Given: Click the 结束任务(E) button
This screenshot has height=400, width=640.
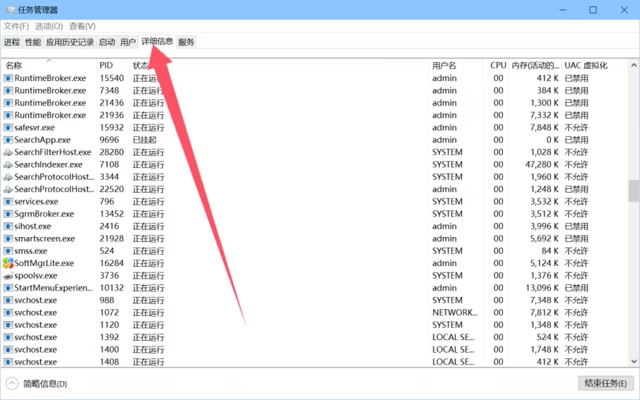Looking at the screenshot, I should 605,383.
